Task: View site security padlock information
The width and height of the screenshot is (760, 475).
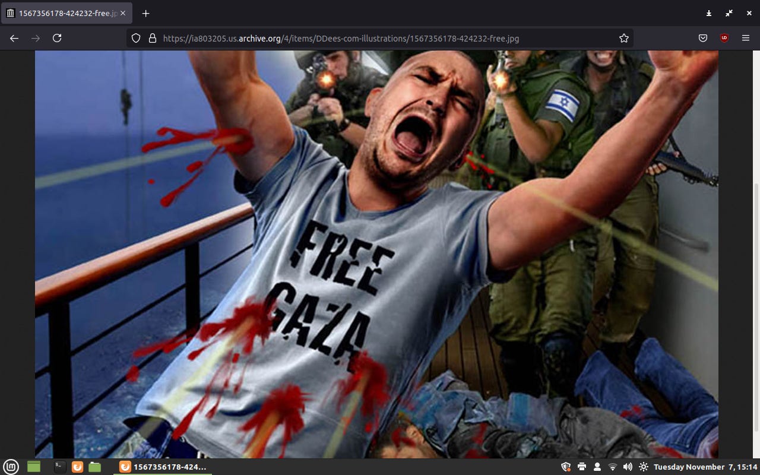Action: tap(152, 38)
